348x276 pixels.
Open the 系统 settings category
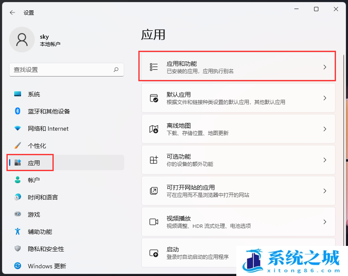67,94
